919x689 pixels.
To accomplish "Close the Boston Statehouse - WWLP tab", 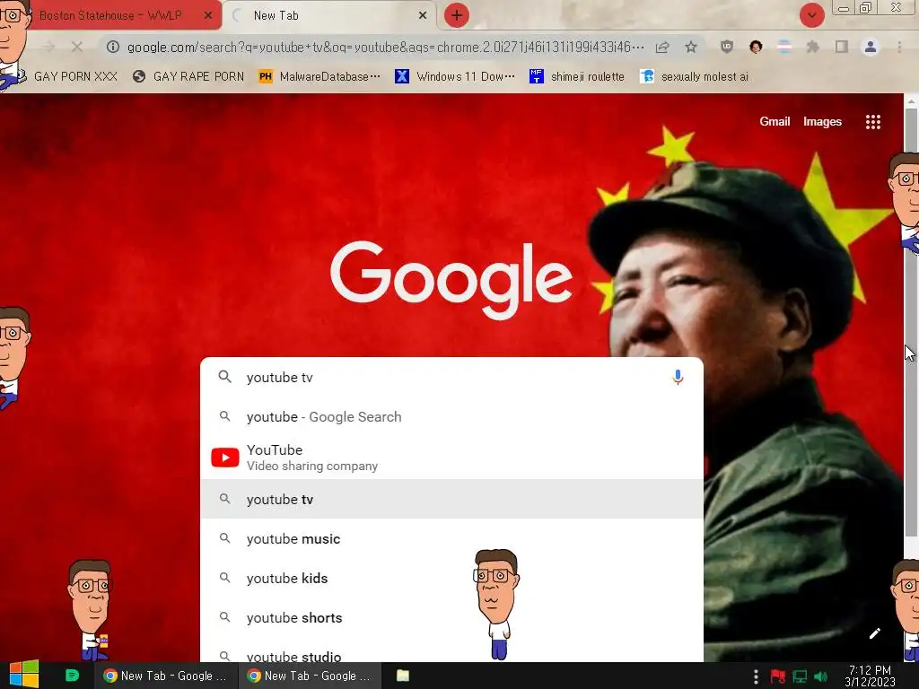I will [x=208, y=16].
